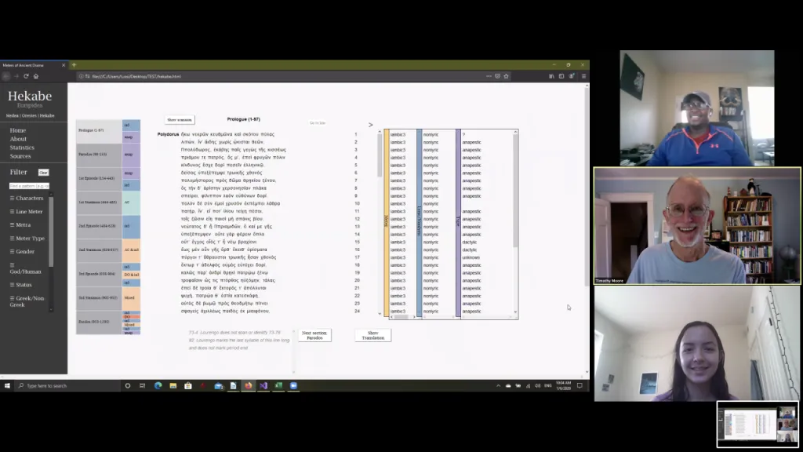
Task: Open the Firefox hamburger menu
Action: coord(583,76)
